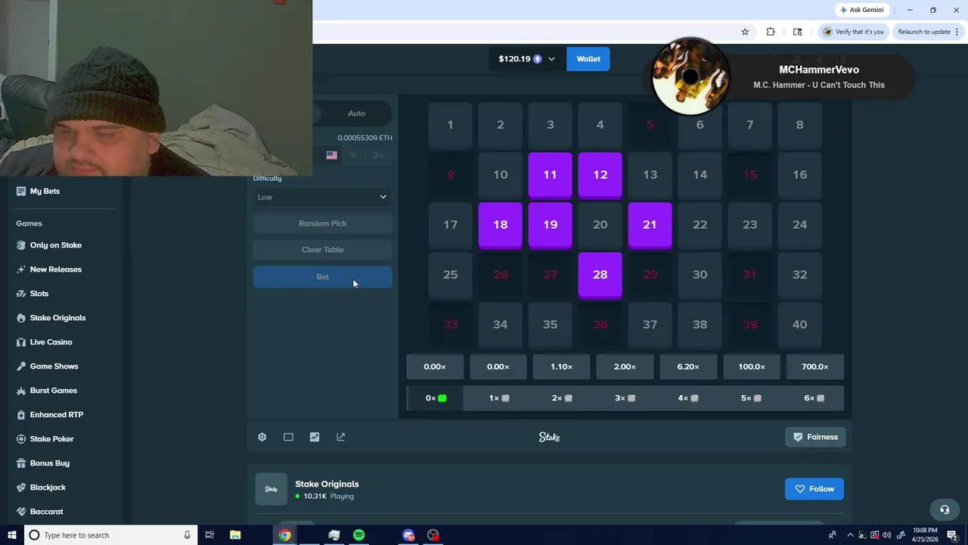The height and width of the screenshot is (545, 968).
Task: Open the My Bets sidebar icon
Action: pos(21,192)
